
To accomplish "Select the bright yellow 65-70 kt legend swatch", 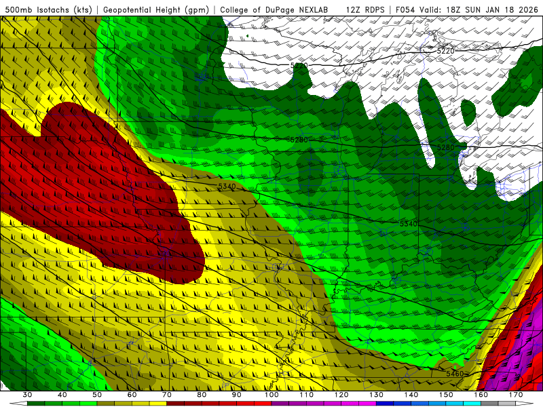I will click(158, 404).
